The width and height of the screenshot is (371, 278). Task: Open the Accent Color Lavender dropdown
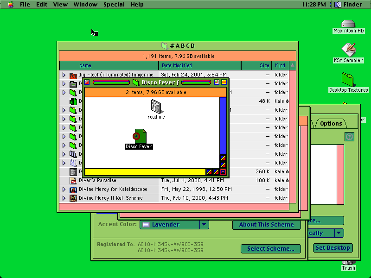pyautogui.click(x=174, y=225)
